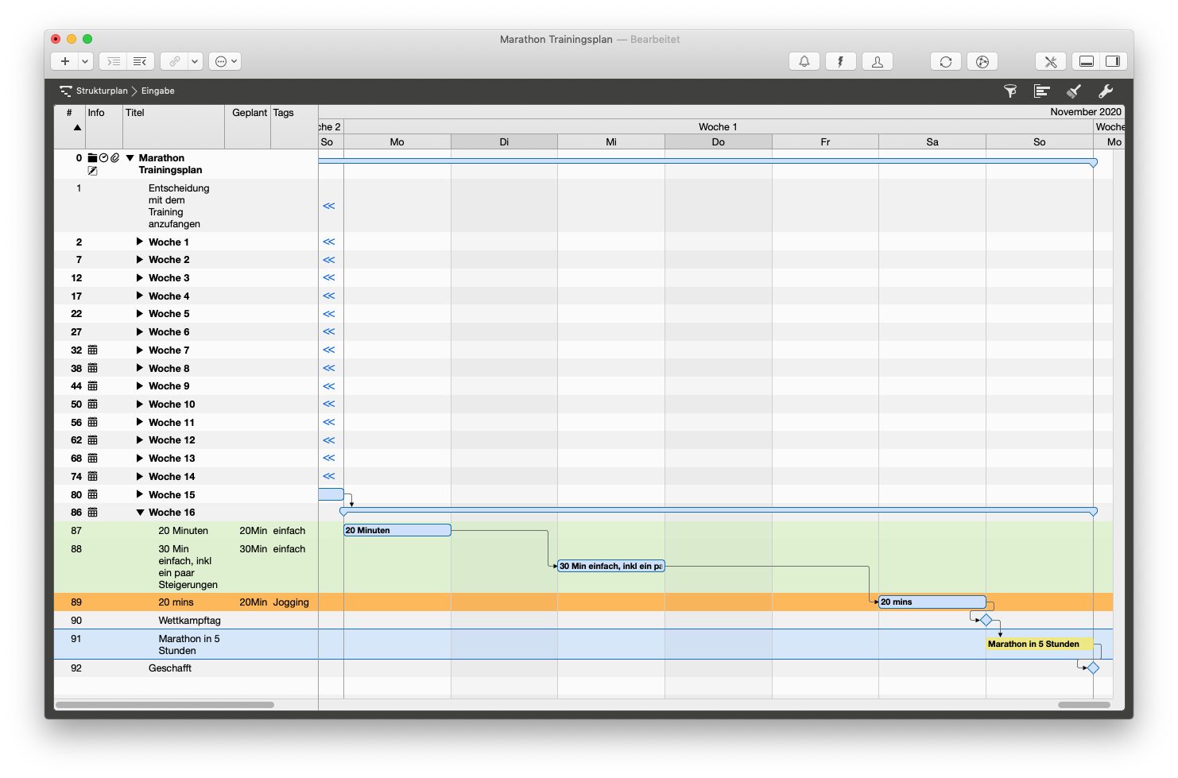
Task: Open styles with the brush icon
Action: coord(1074,91)
